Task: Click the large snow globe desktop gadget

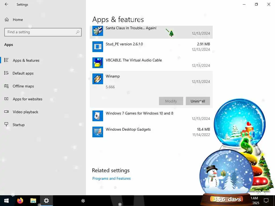Action: [x=240, y=123]
